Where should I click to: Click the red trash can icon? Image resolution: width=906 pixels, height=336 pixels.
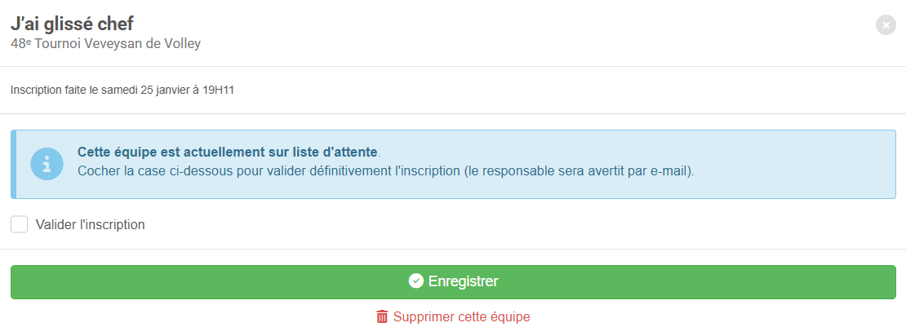382,316
